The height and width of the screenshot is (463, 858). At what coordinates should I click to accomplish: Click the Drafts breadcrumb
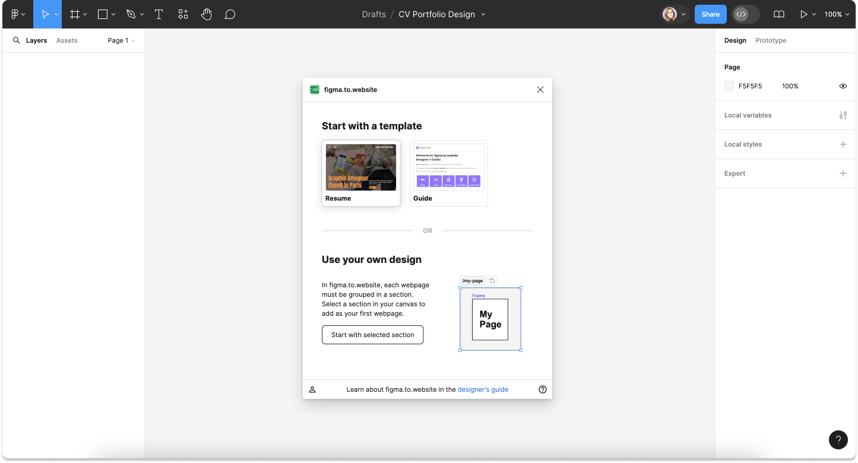coord(374,14)
